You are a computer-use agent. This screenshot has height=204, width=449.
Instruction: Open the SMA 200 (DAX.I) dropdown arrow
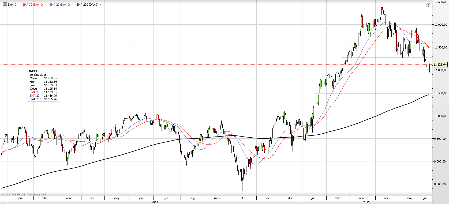point(101,4)
